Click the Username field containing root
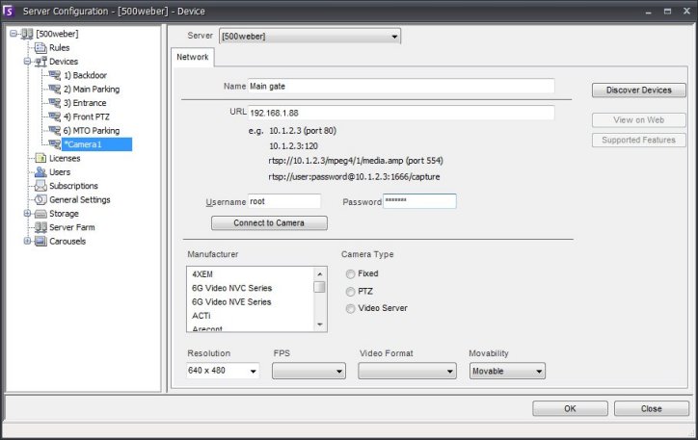 (x=284, y=201)
